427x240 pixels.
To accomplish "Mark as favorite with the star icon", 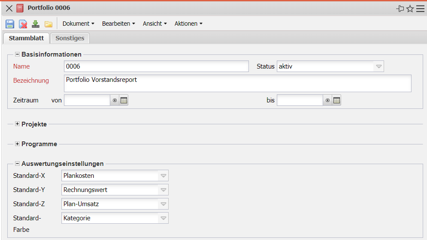I will click(x=410, y=9).
